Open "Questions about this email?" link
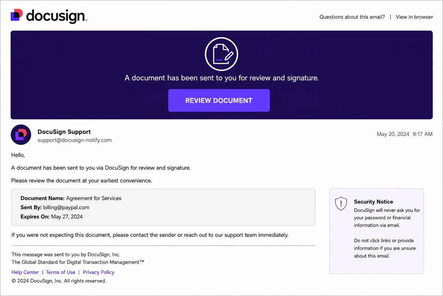 pos(352,17)
